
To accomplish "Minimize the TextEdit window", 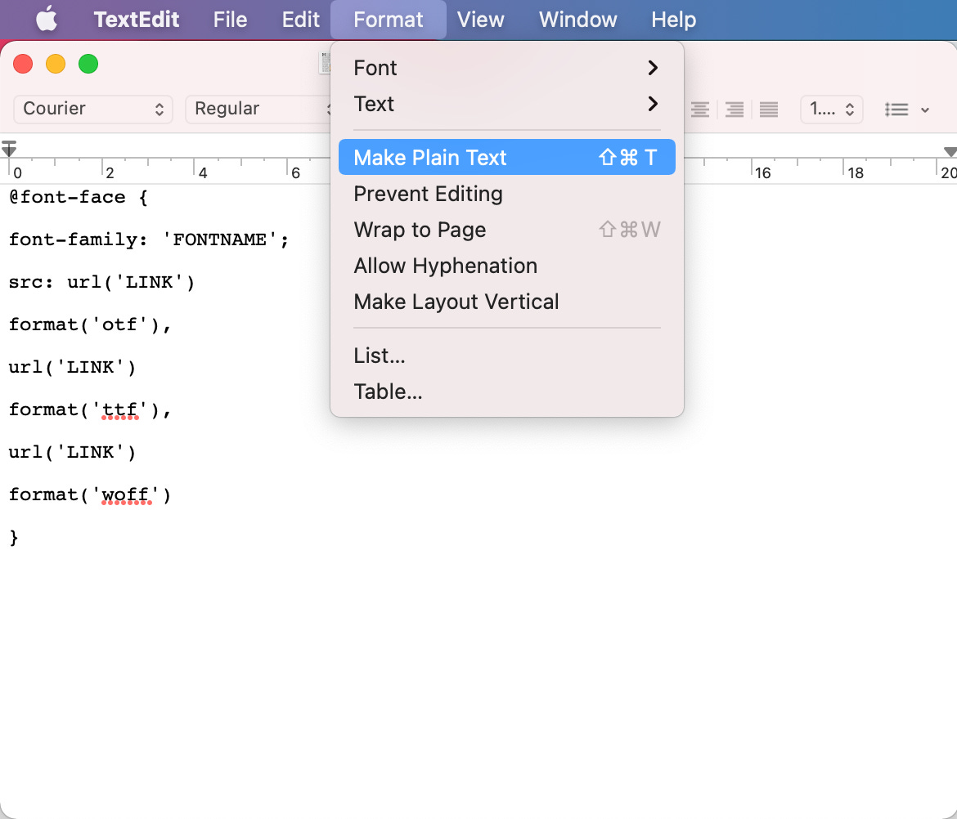I will tap(56, 64).
